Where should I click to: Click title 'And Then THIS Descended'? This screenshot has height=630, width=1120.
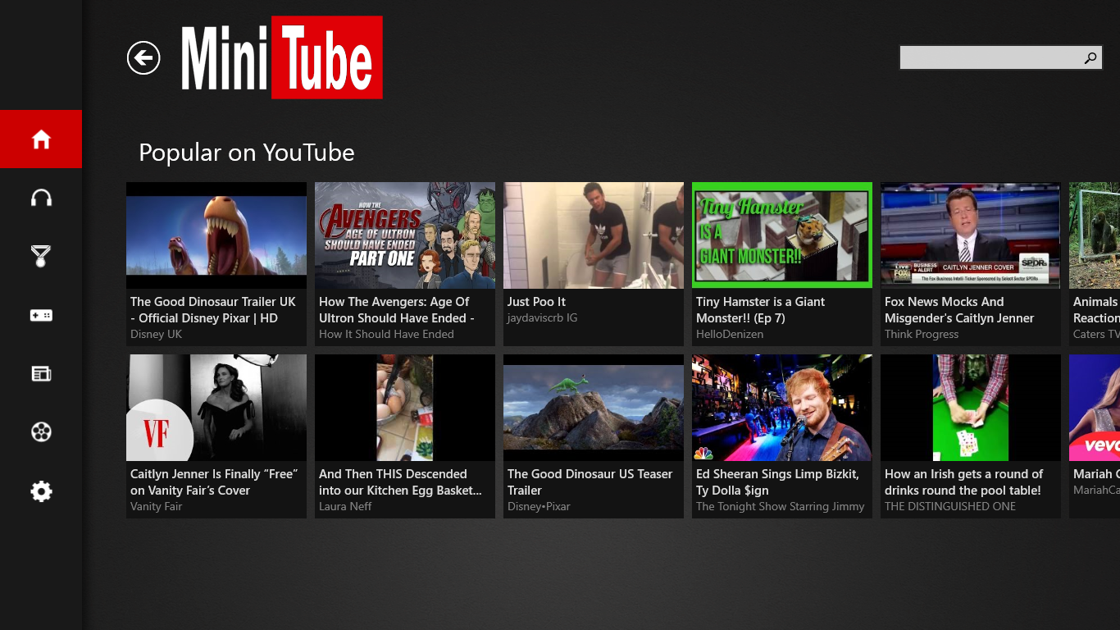(x=400, y=482)
